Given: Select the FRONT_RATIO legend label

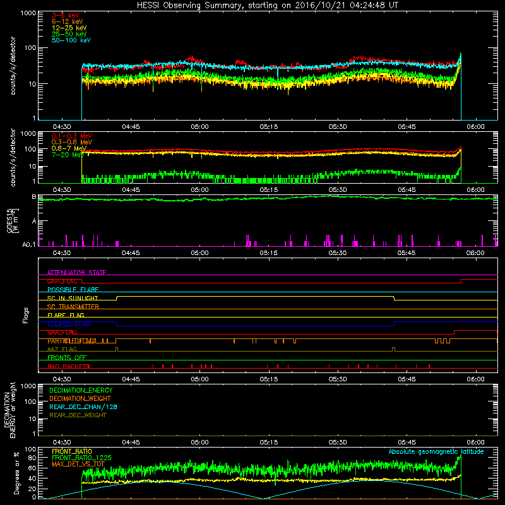Looking at the screenshot, I should coord(72,451).
